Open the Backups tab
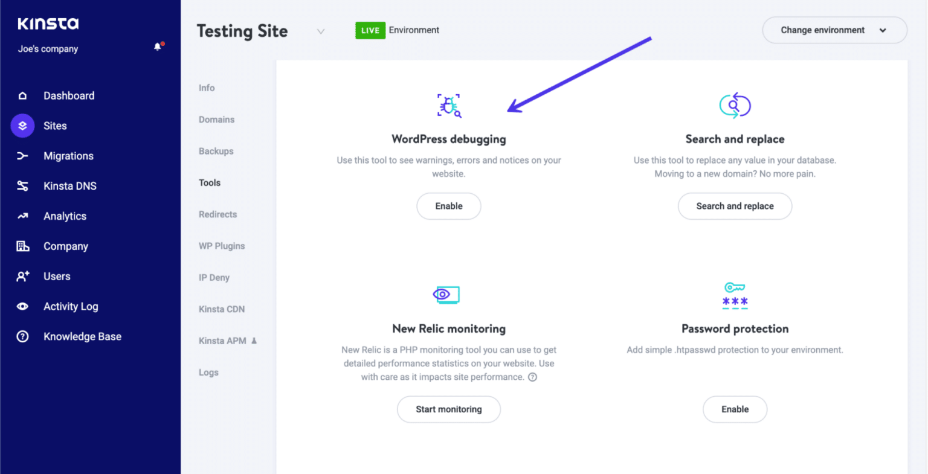 [216, 152]
